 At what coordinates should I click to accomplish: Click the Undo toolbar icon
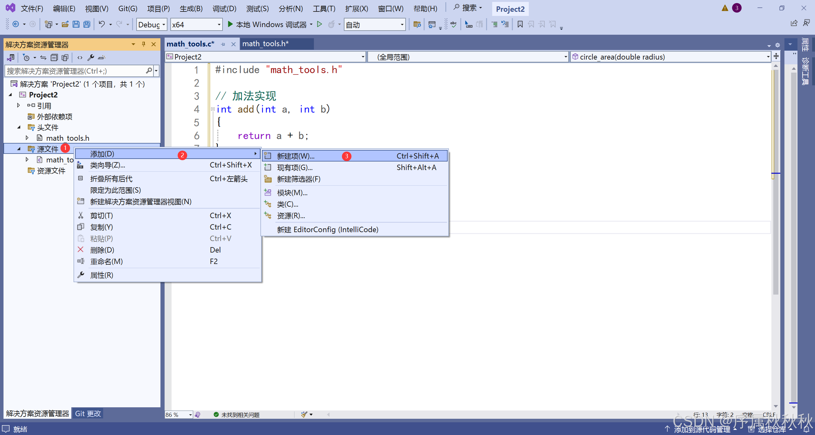102,25
